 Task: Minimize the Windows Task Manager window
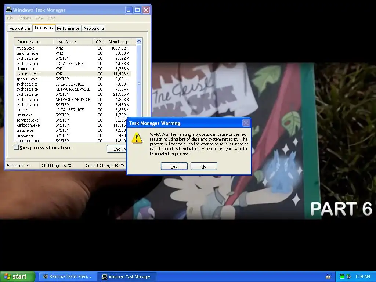point(129,10)
